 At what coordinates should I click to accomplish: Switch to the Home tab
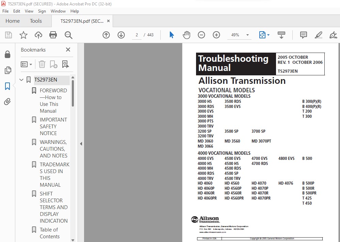click(13, 21)
